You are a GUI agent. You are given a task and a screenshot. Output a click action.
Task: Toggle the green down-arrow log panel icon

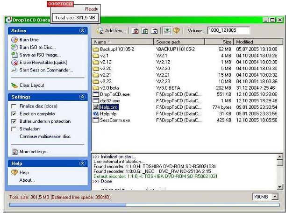click(167, 31)
